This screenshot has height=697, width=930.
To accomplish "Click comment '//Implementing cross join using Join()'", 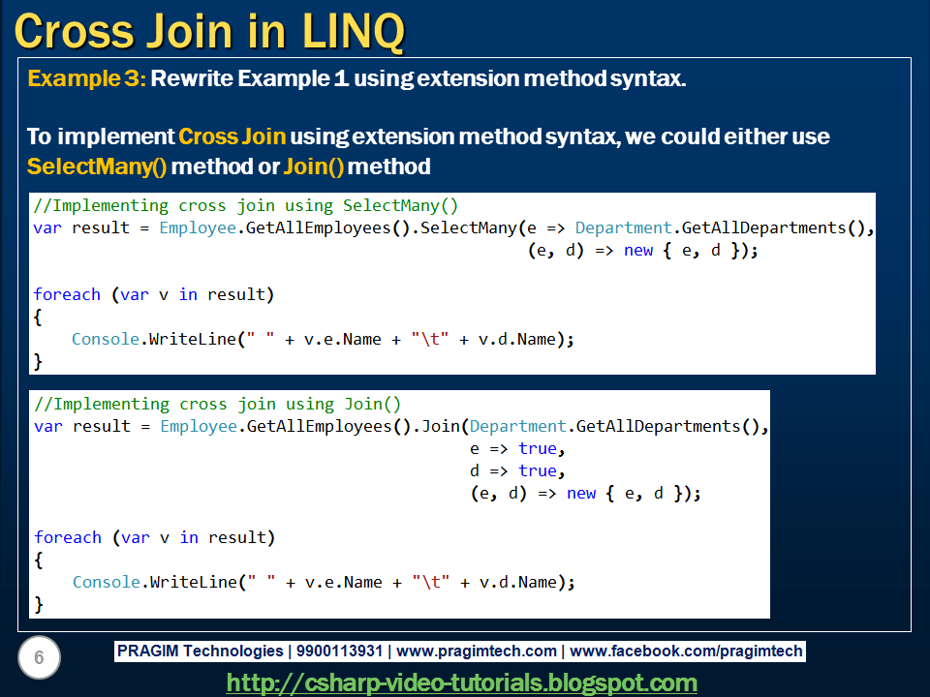I will point(218,405).
